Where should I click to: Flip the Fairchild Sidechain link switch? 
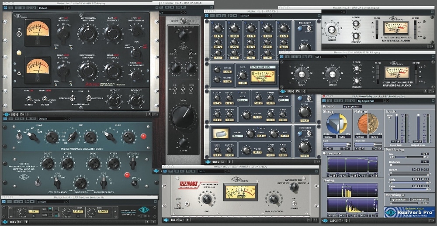(73, 98)
